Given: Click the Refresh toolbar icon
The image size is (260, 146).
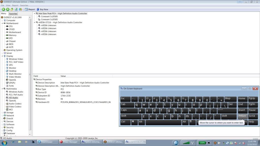Looking at the screenshot, I should click(x=16, y=9).
